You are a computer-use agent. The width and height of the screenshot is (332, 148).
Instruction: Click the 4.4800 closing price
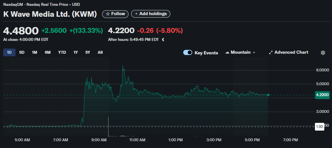tap(21, 31)
